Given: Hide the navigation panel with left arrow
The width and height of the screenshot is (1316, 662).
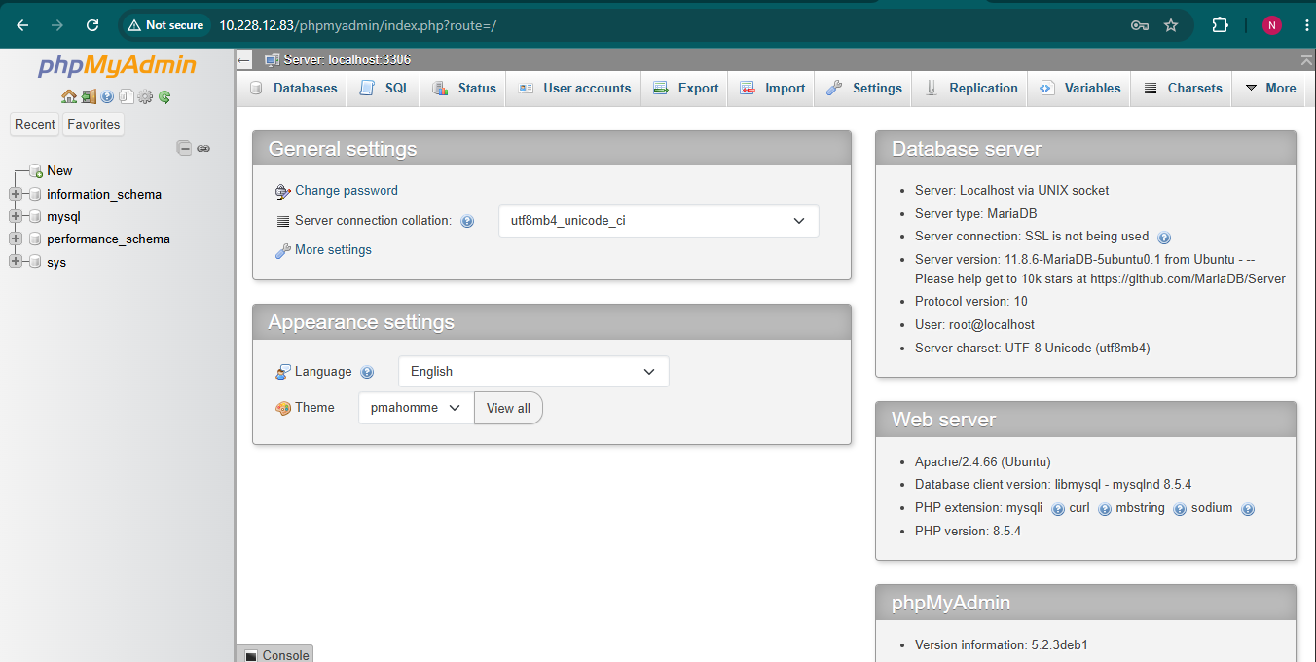Looking at the screenshot, I should [244, 59].
